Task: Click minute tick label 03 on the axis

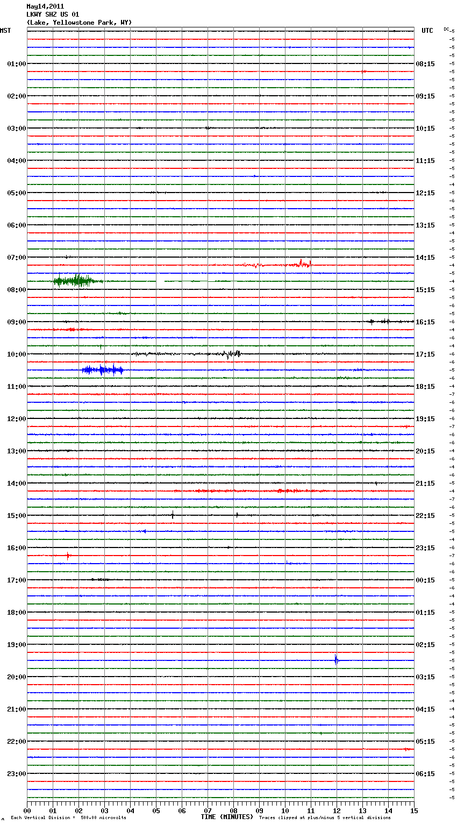Action: pyautogui.click(x=104, y=810)
